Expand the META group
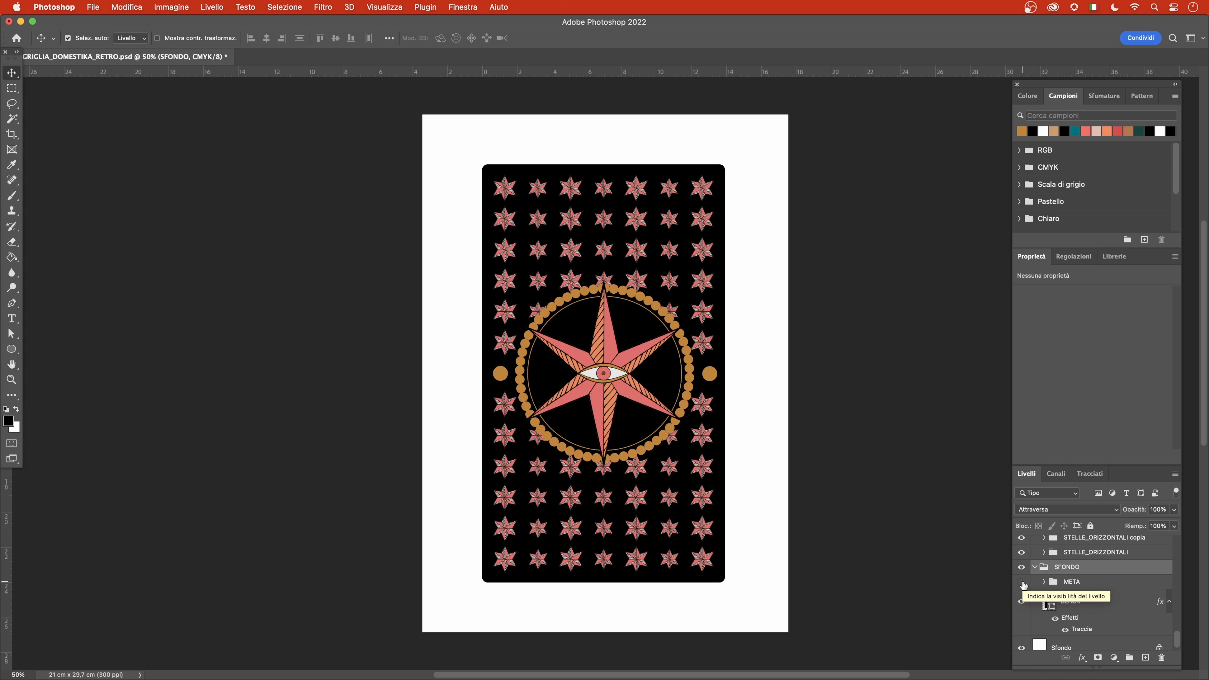Image resolution: width=1209 pixels, height=680 pixels. tap(1044, 582)
